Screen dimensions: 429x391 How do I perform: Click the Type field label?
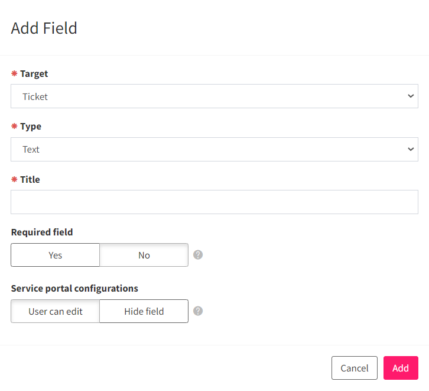pos(31,127)
